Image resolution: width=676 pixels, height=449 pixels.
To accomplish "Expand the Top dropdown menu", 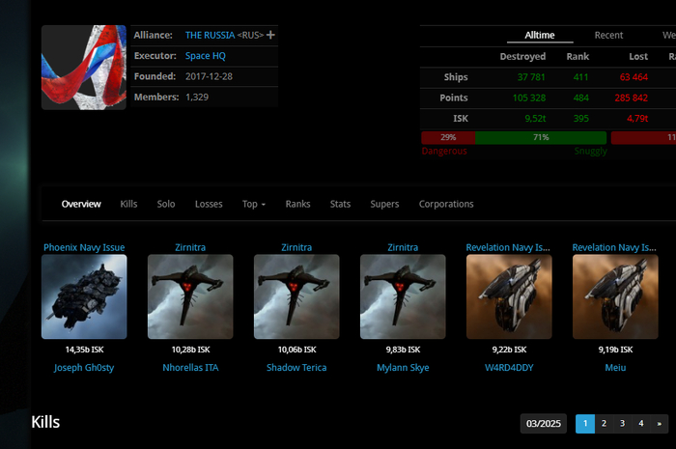I will pos(254,205).
